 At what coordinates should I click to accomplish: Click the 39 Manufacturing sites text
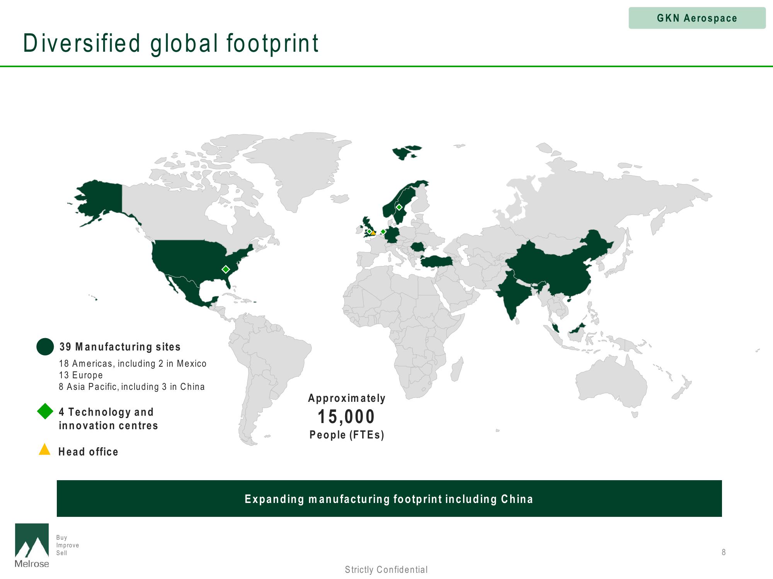[120, 347]
